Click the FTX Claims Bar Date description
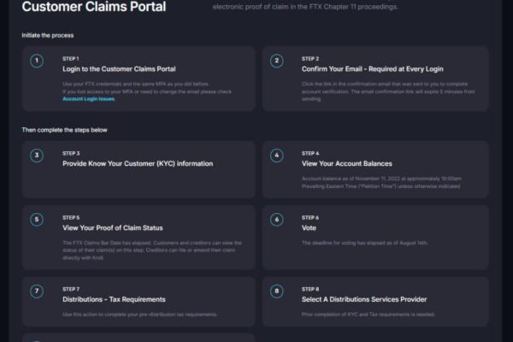The image size is (513, 342). tap(152, 251)
